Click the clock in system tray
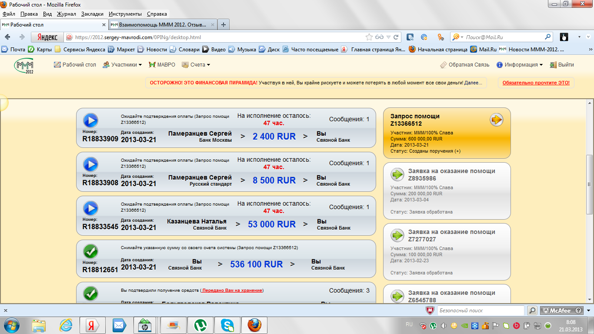This screenshot has width=594, height=334. click(571, 325)
